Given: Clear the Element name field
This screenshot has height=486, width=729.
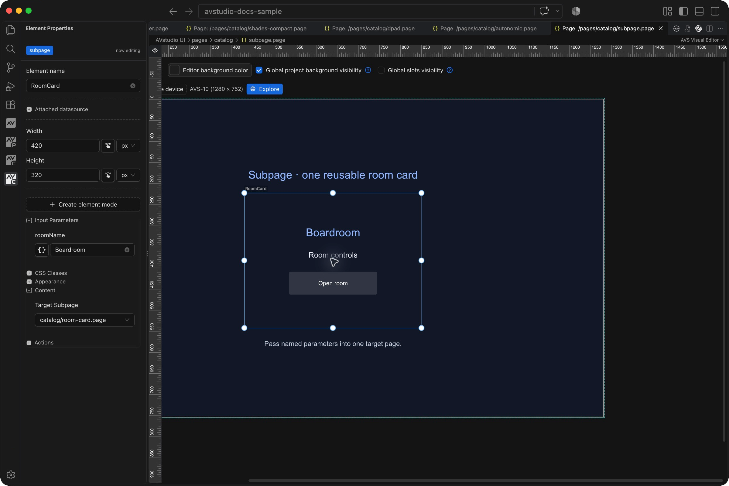Looking at the screenshot, I should 133,86.
